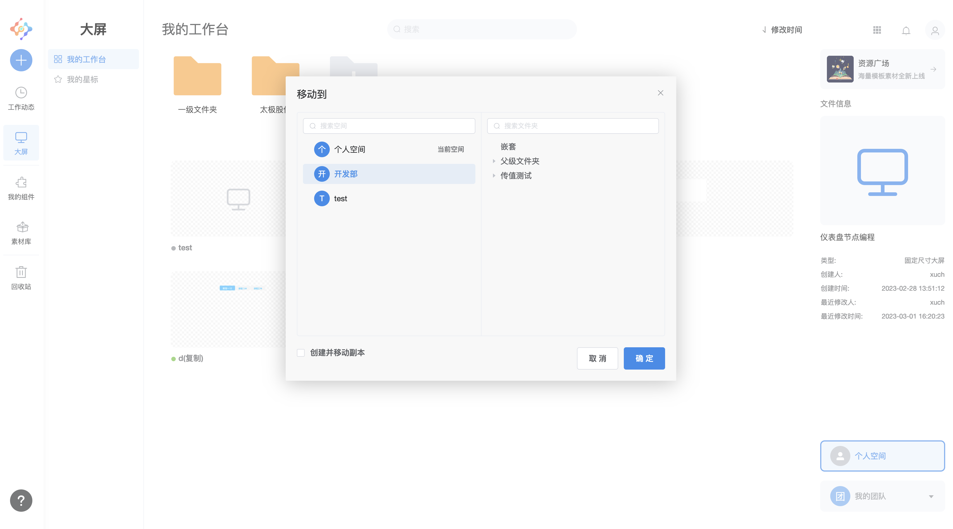Expand the 传值测试 tree node
This screenshot has width=953, height=529.
pos(494,176)
